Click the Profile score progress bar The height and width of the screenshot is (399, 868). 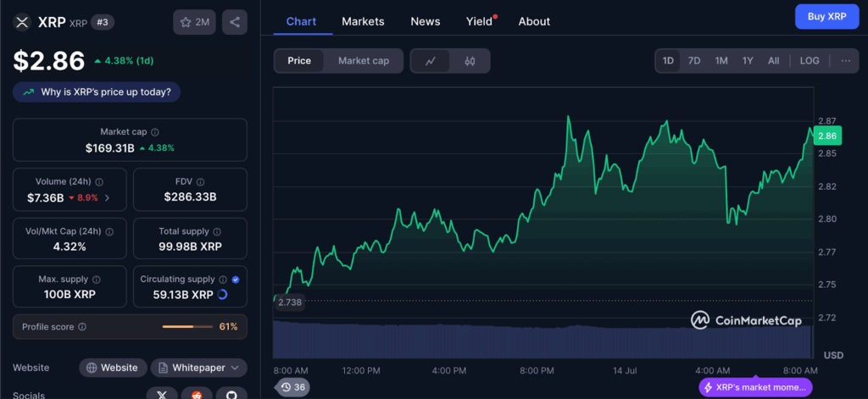(x=188, y=326)
